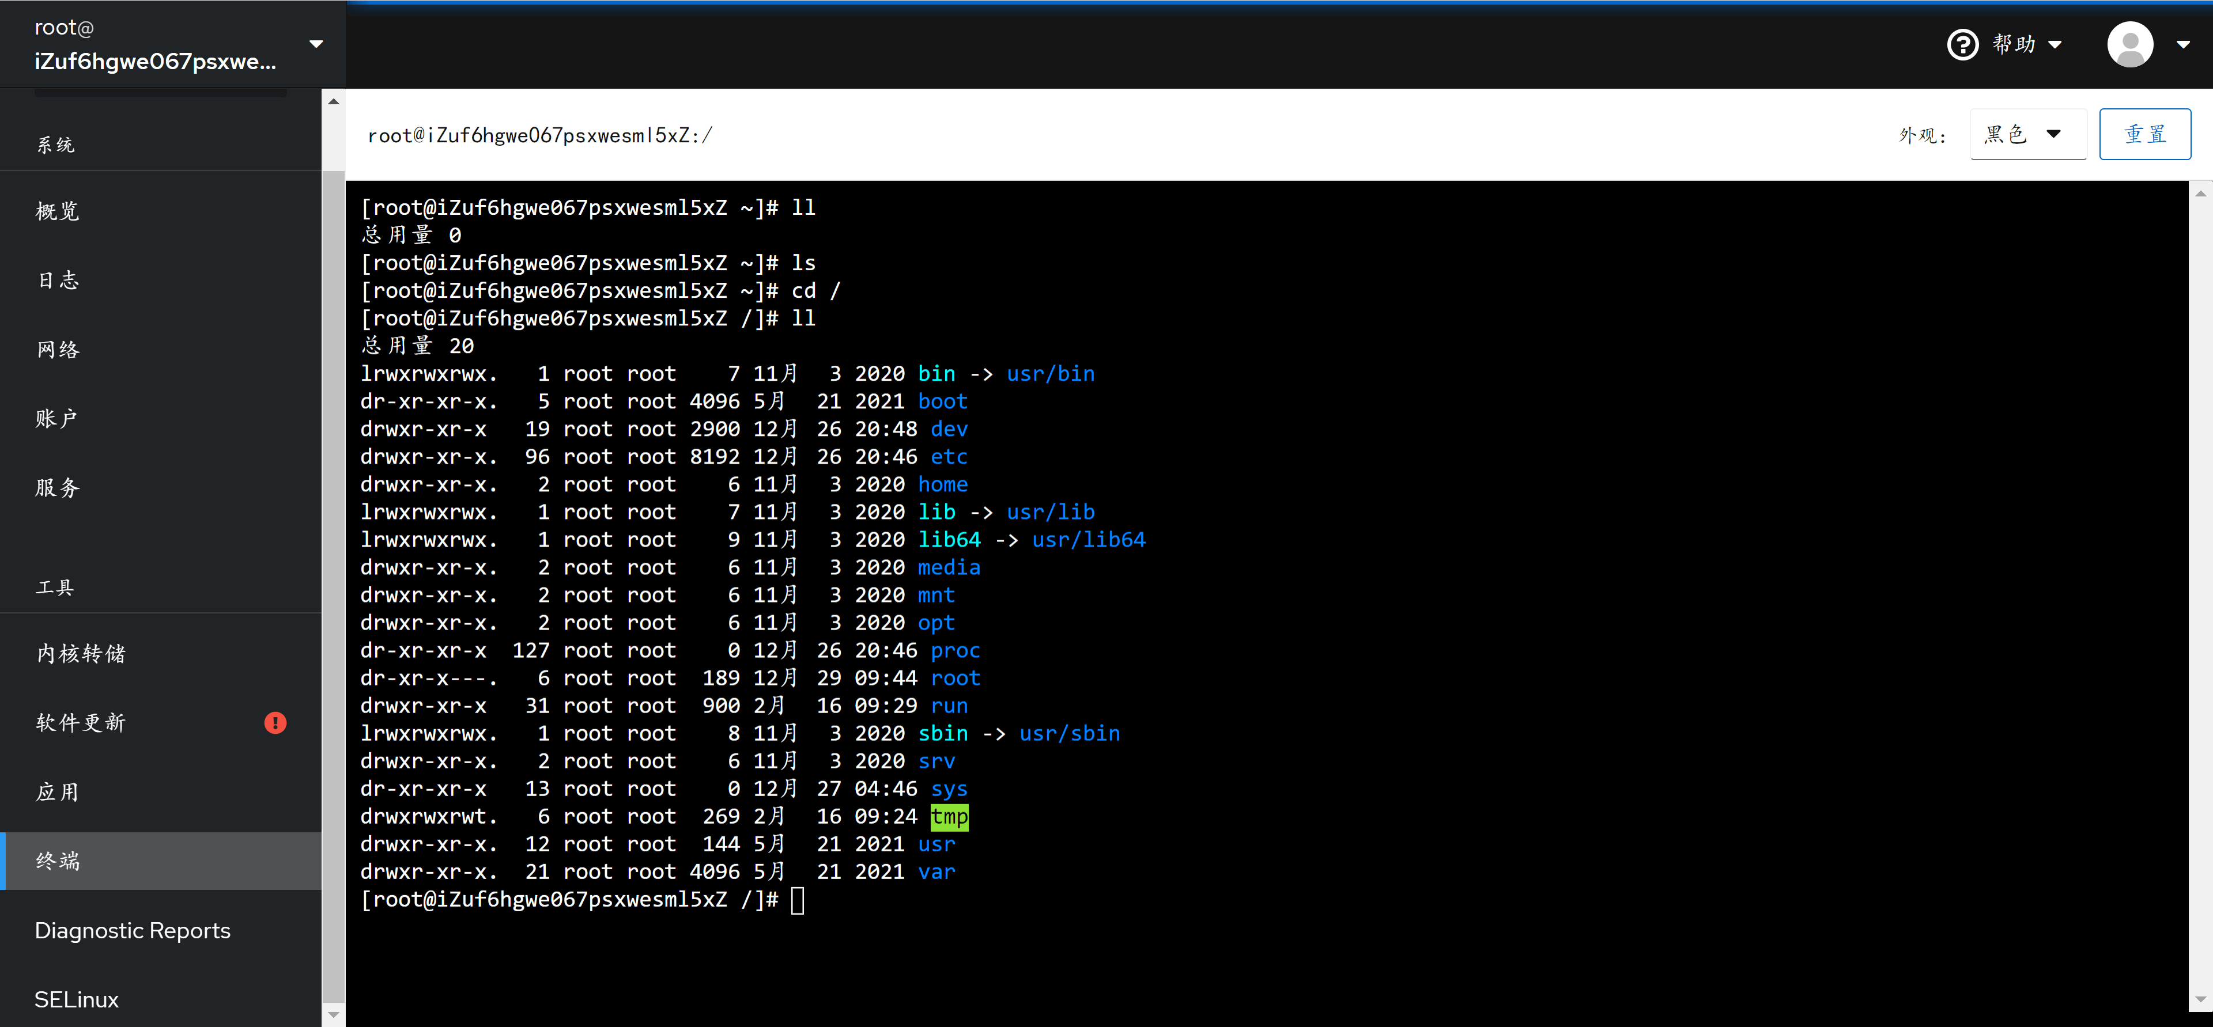Open the 网络 network page
Screen dimensions: 2213x1027
pyautogui.click(x=58, y=350)
